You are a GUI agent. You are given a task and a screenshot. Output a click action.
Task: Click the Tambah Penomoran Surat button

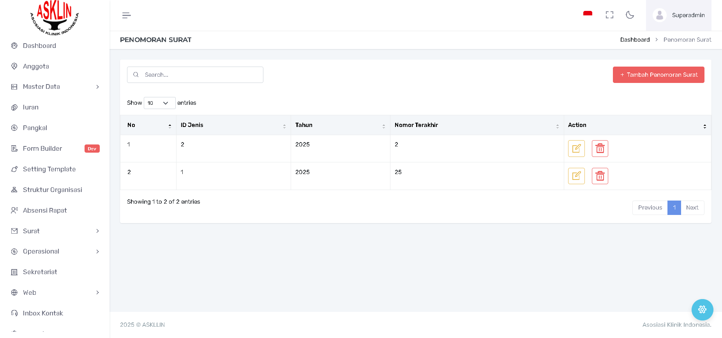658,75
